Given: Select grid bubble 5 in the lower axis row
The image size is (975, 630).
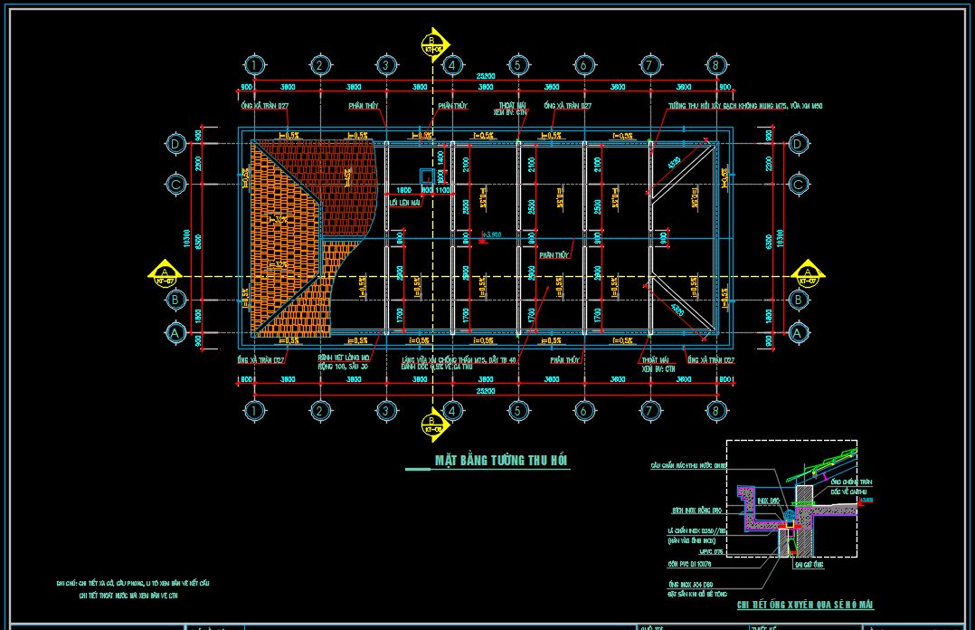Looking at the screenshot, I should tap(518, 411).
